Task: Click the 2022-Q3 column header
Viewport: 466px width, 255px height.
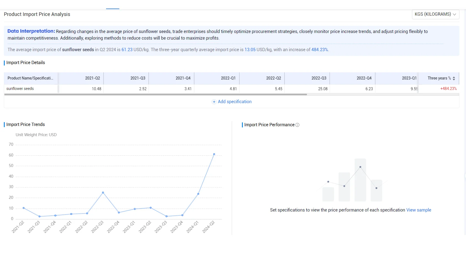Action: click(307, 78)
